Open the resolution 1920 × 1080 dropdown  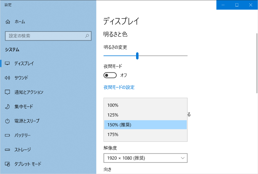coord(145,158)
